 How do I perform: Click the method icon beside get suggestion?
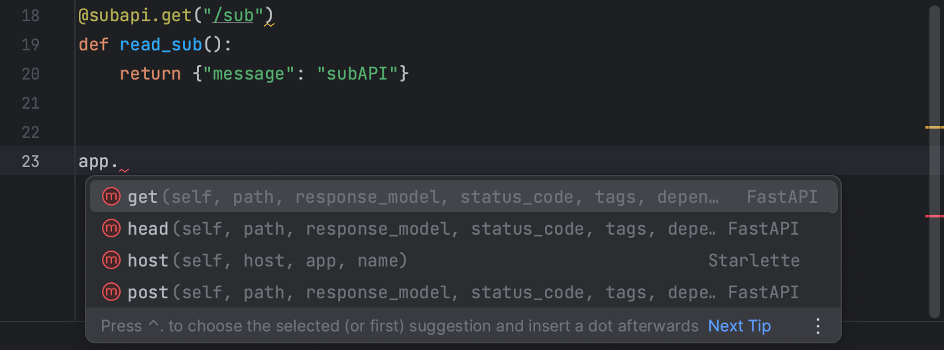111,197
